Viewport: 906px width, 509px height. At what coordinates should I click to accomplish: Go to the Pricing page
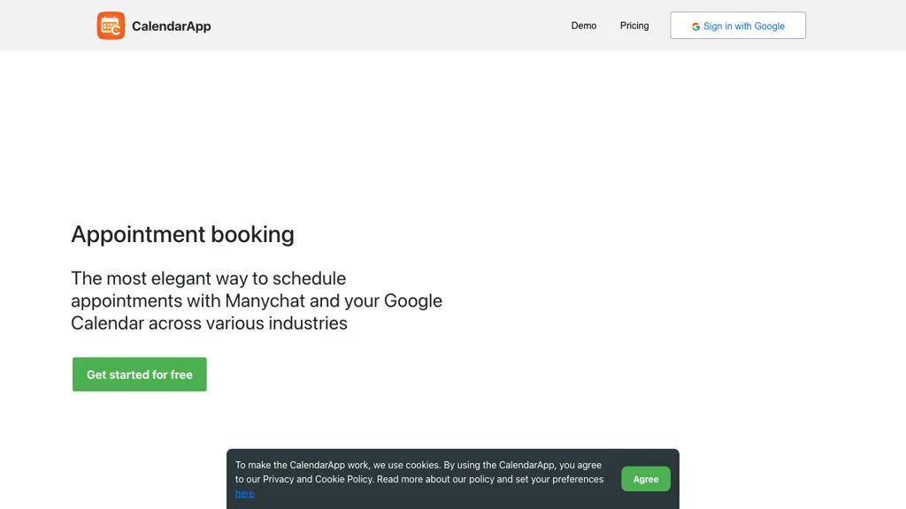(634, 26)
